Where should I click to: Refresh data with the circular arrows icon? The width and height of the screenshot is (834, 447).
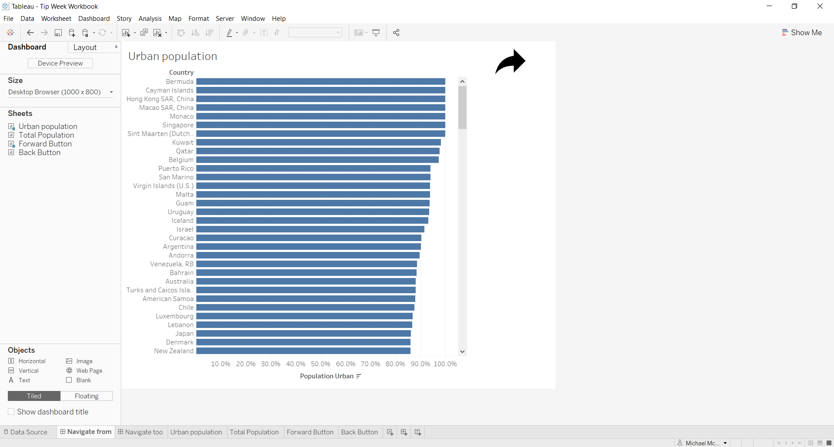(103, 33)
